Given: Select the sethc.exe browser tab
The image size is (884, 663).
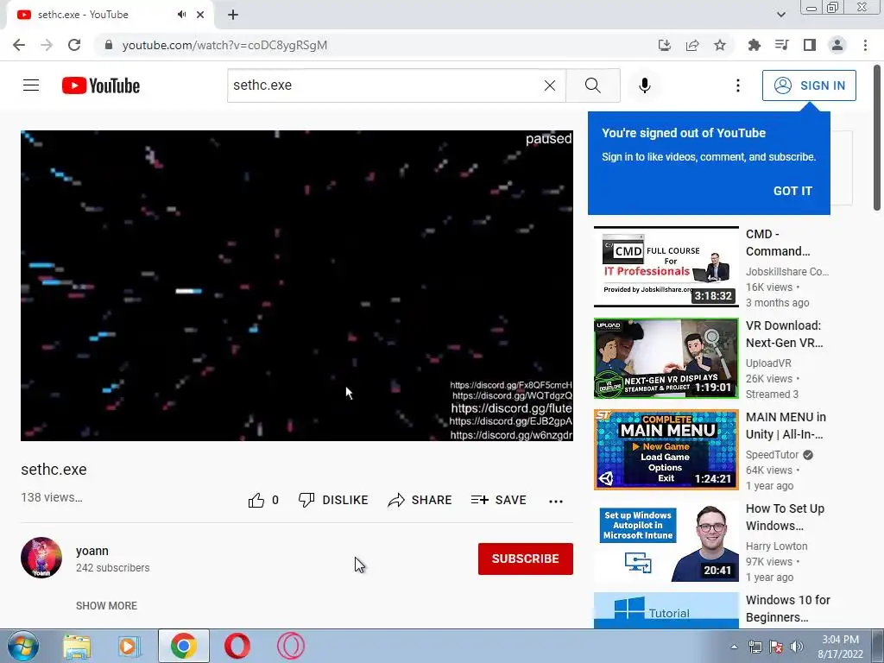Looking at the screenshot, I should (110, 15).
